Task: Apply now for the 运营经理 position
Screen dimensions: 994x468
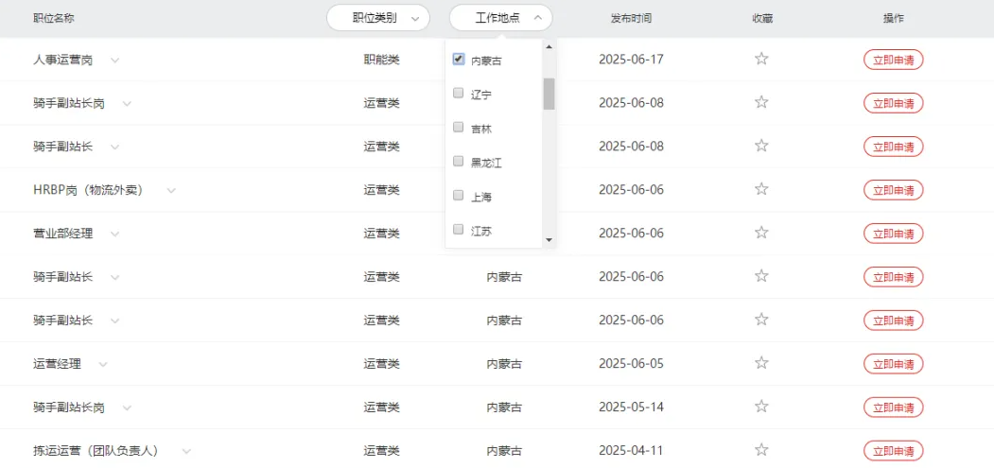Action: [893, 364]
